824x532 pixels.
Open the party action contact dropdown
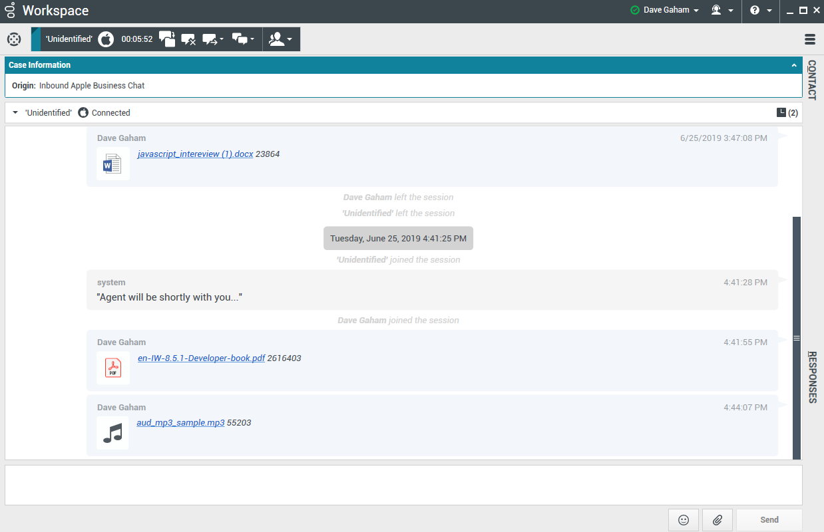280,39
